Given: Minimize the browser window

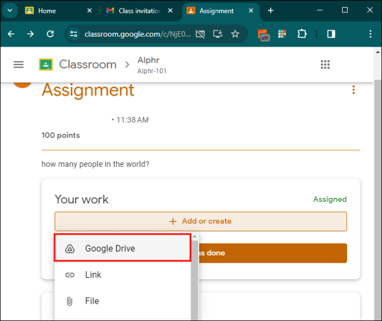Looking at the screenshot, I should [319, 10].
